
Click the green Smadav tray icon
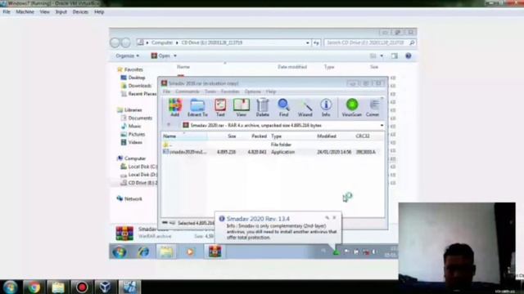pyautogui.click(x=337, y=252)
